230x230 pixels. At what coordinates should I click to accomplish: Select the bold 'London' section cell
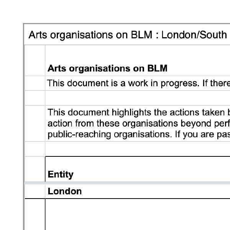coord(138,191)
